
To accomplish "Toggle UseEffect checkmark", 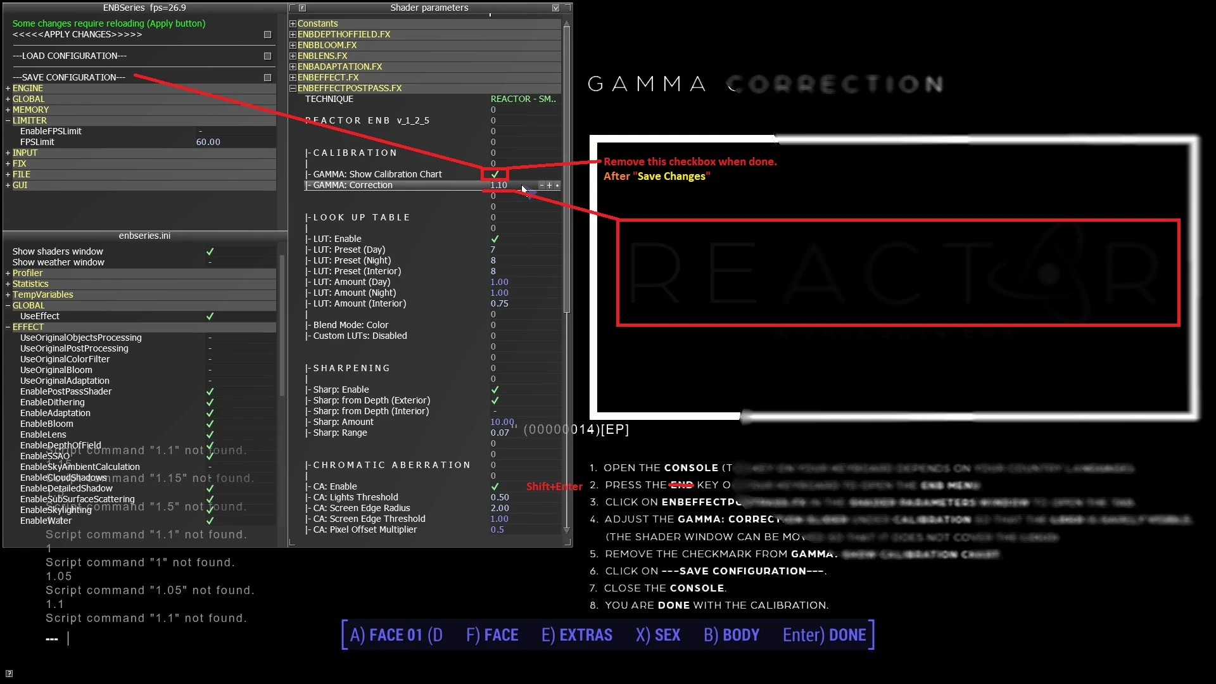I will coord(210,317).
